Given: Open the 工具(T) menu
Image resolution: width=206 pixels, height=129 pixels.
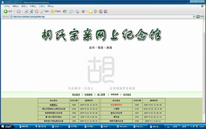Looking at the screenshot, I should pyautogui.click(x=42, y=6).
